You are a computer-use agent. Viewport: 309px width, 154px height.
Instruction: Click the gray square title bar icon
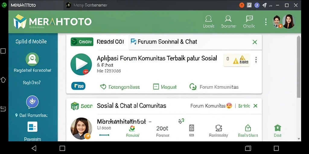pos(249,5)
